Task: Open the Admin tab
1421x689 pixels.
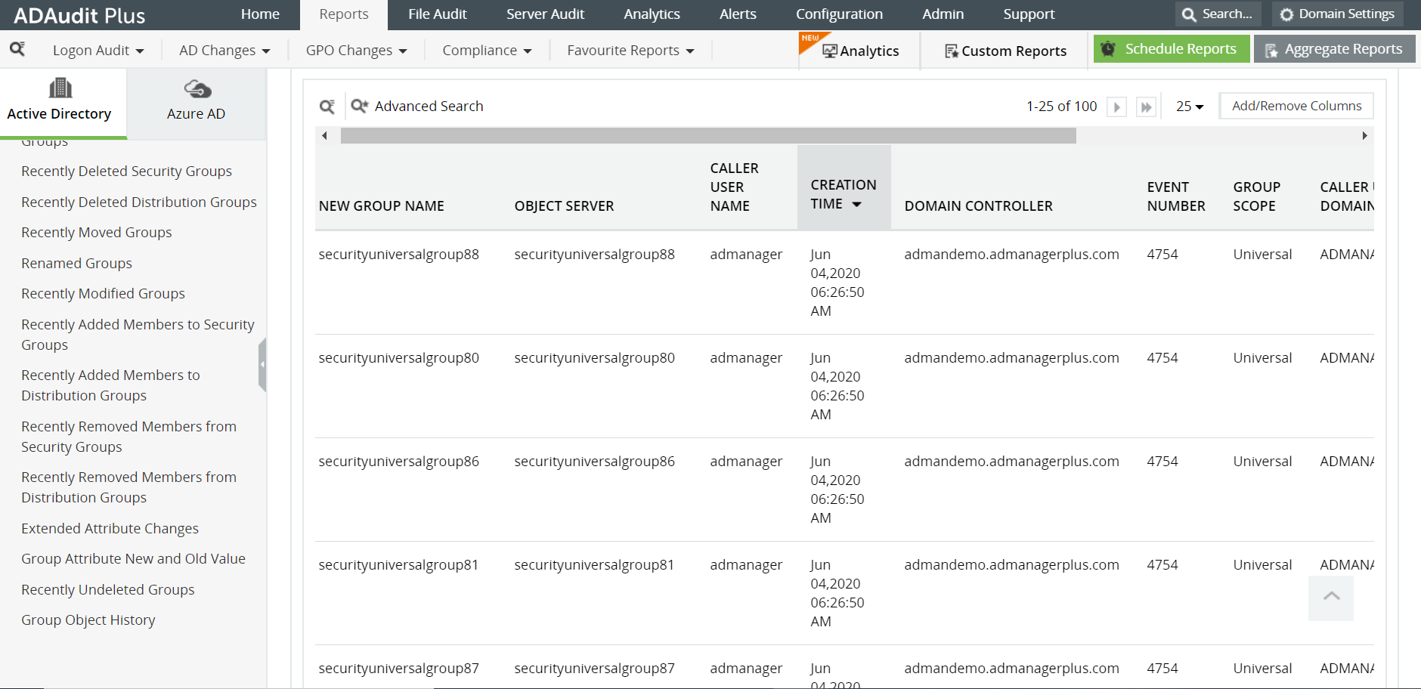Action: (943, 14)
